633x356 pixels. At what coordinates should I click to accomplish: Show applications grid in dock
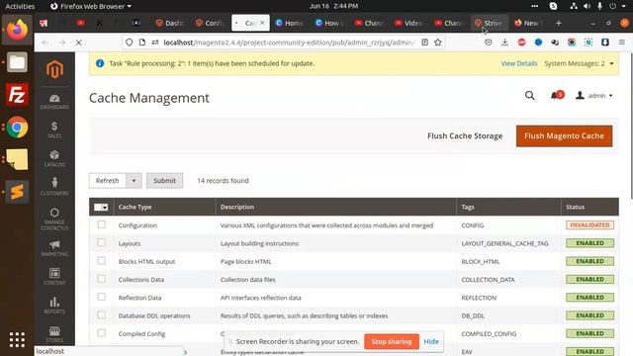pyautogui.click(x=17, y=340)
